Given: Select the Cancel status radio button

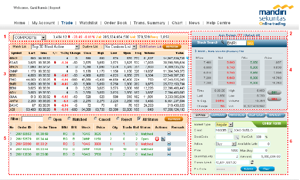Looking at the screenshot, I should pyautogui.click(x=95, y=119).
